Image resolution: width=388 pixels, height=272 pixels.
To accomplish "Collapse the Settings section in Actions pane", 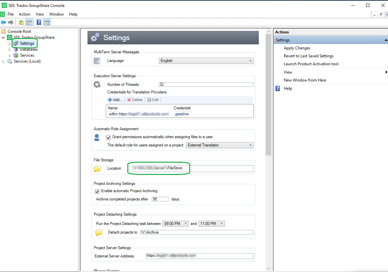I will point(386,40).
